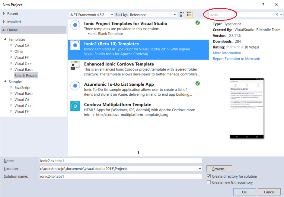
Task: Open the Location path dropdown arrow
Action: tap(200, 169)
